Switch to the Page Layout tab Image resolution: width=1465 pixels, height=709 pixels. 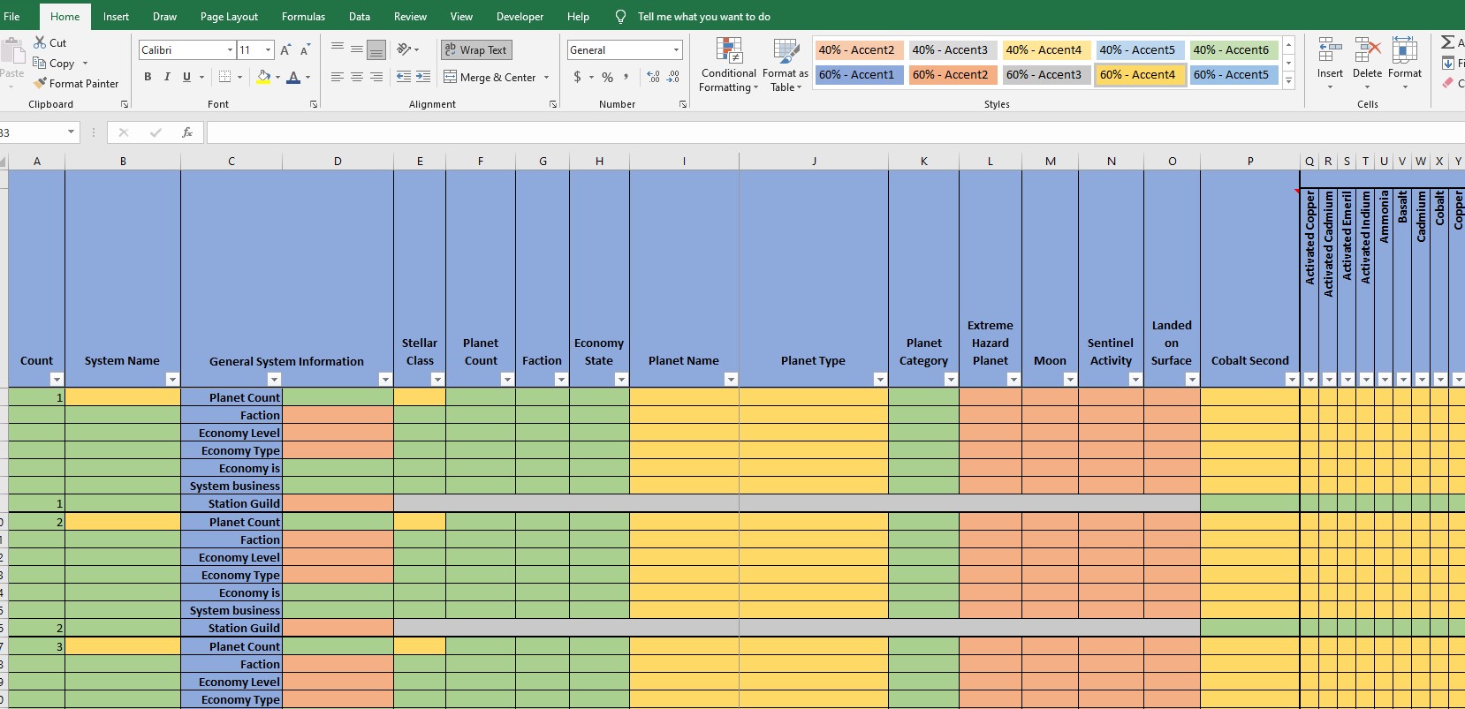point(229,16)
